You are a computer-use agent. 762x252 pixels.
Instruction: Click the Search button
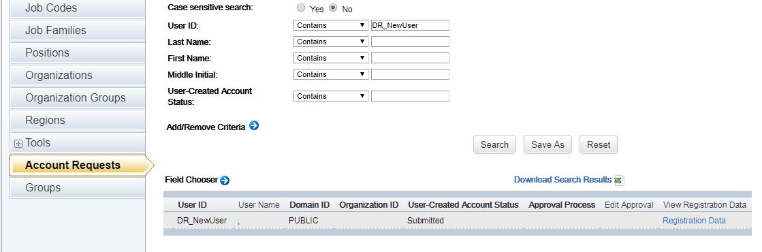click(494, 144)
